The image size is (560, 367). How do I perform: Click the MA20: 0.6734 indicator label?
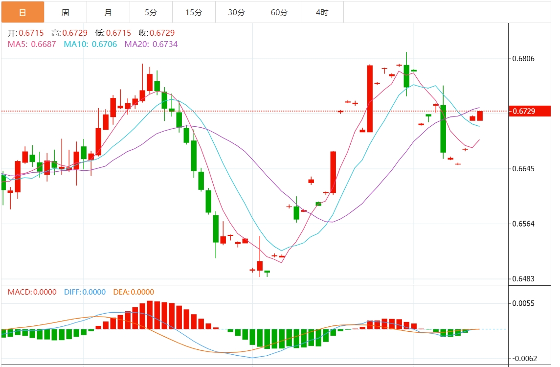(x=151, y=45)
